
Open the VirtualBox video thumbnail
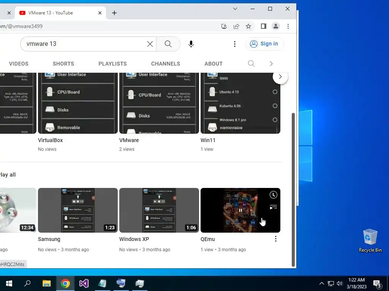click(78, 103)
